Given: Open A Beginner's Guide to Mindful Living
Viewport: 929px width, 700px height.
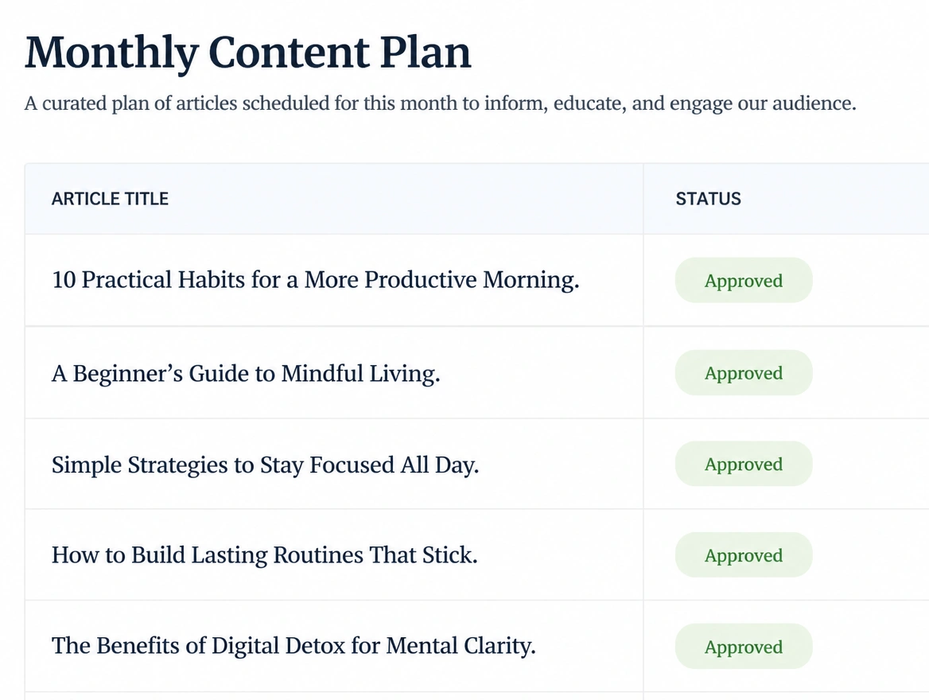Looking at the screenshot, I should click(x=246, y=373).
